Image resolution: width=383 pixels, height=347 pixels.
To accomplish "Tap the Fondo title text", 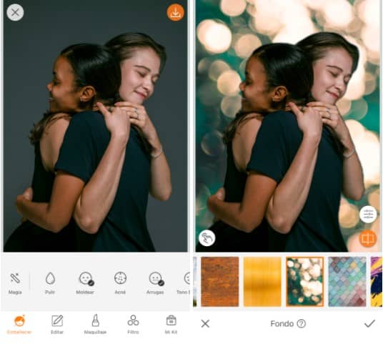I will click(x=282, y=324).
